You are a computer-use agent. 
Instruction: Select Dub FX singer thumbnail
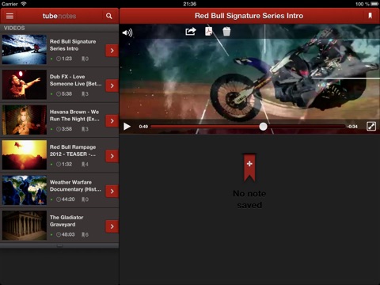point(25,85)
